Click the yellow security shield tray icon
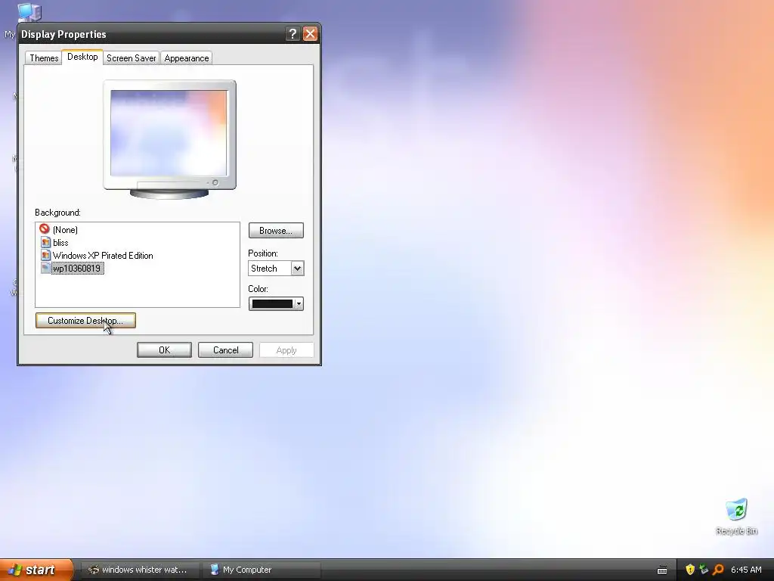Viewport: 774px width, 581px height. pyautogui.click(x=690, y=570)
